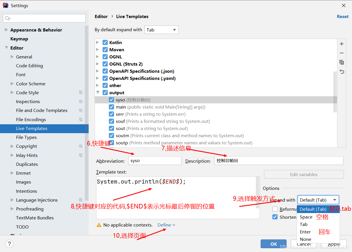Click the Copyright project-level icon
Screen dimensions: 352x252
[x=81, y=146]
